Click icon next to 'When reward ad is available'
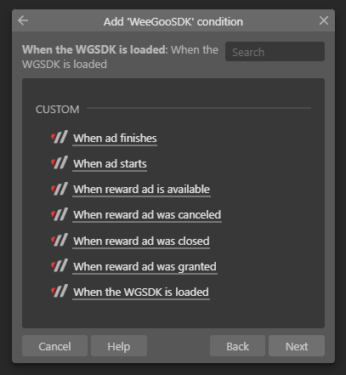Image resolution: width=346 pixels, height=375 pixels. coord(60,189)
